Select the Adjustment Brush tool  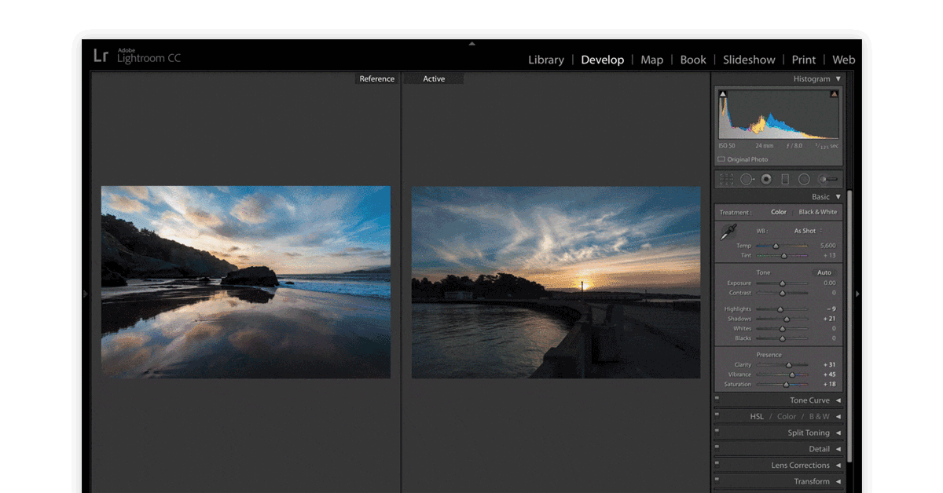pyautogui.click(x=824, y=179)
